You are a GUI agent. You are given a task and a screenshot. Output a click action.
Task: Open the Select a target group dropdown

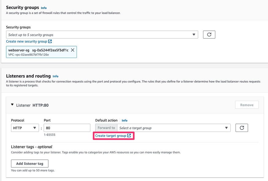click(174, 128)
